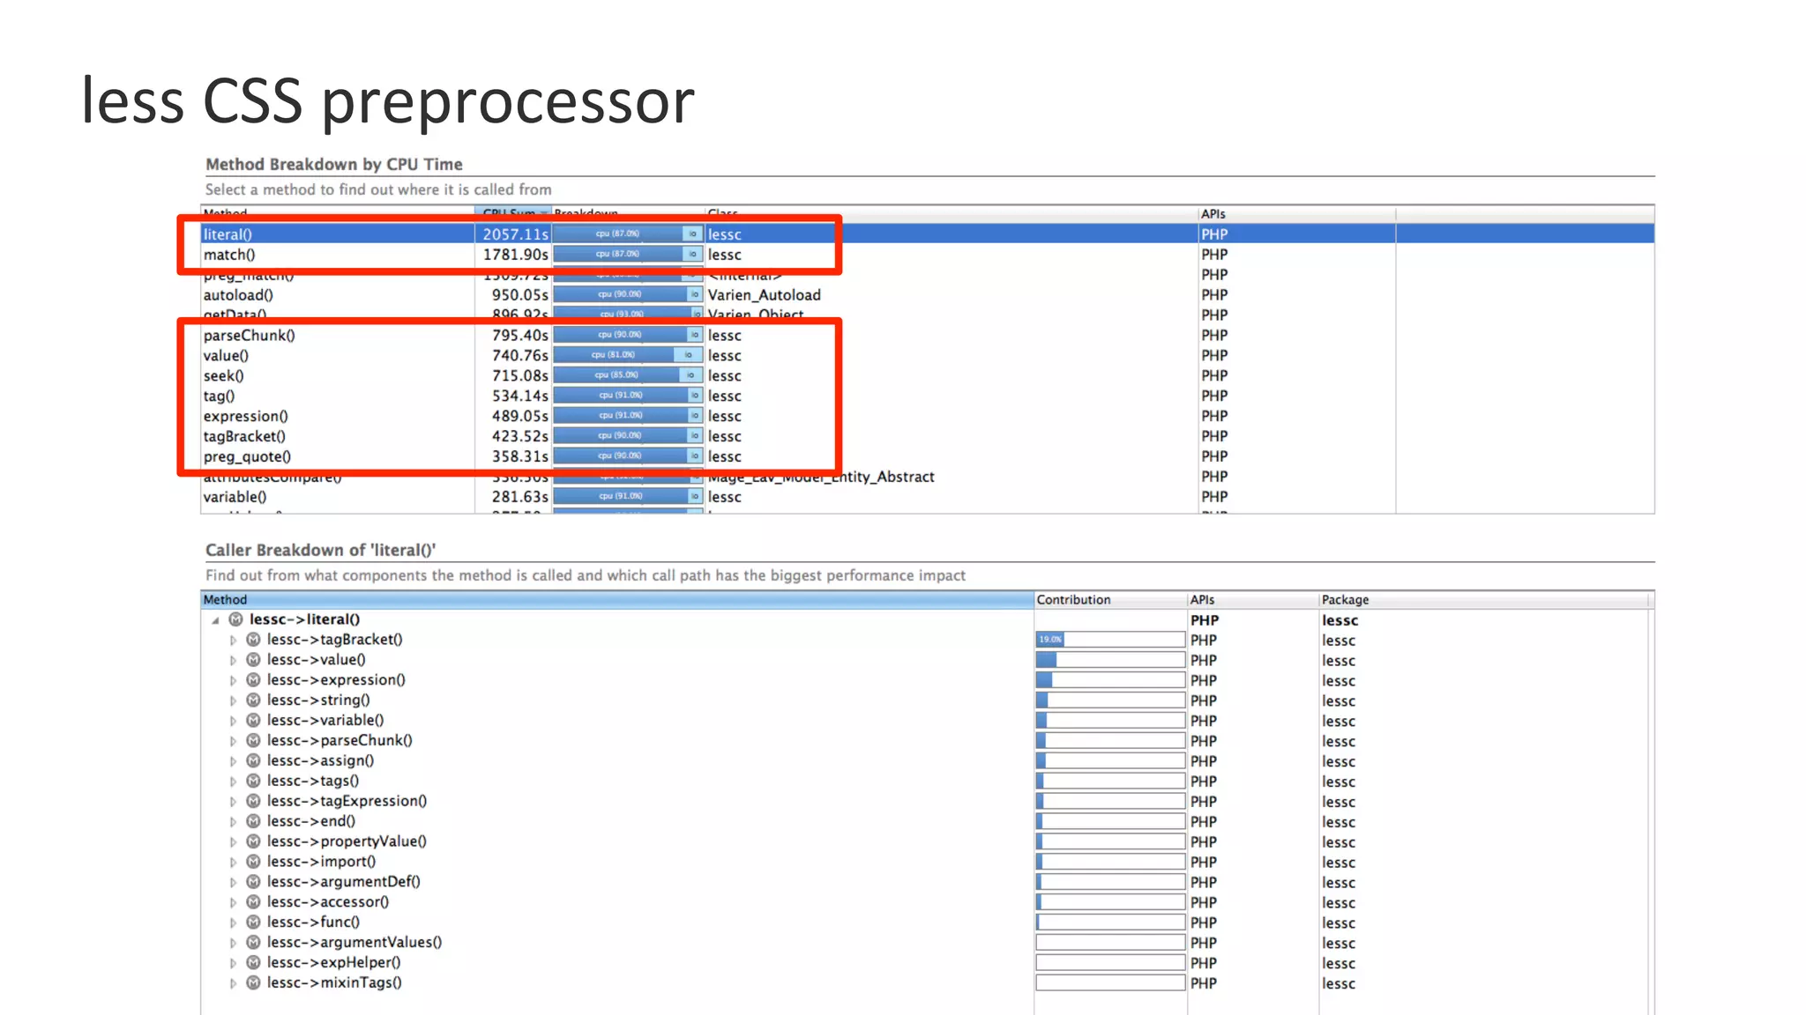The image size is (1806, 1015).
Task: Select the parseChunk() method row
Action: tap(928, 336)
